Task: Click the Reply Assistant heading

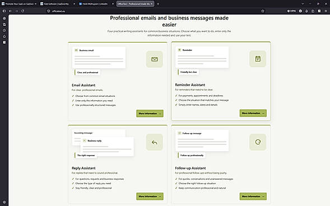Action: coord(83,168)
